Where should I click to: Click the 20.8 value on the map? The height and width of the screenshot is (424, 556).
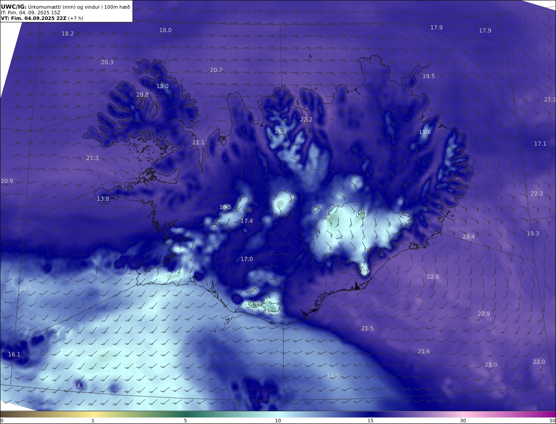(142, 95)
